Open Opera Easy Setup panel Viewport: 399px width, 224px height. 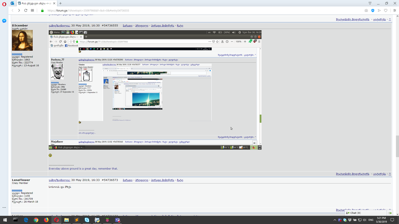[x=395, y=10]
